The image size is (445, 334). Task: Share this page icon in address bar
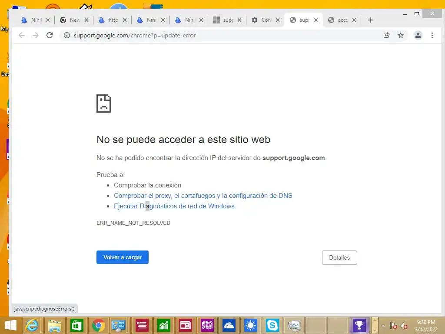tap(386, 35)
